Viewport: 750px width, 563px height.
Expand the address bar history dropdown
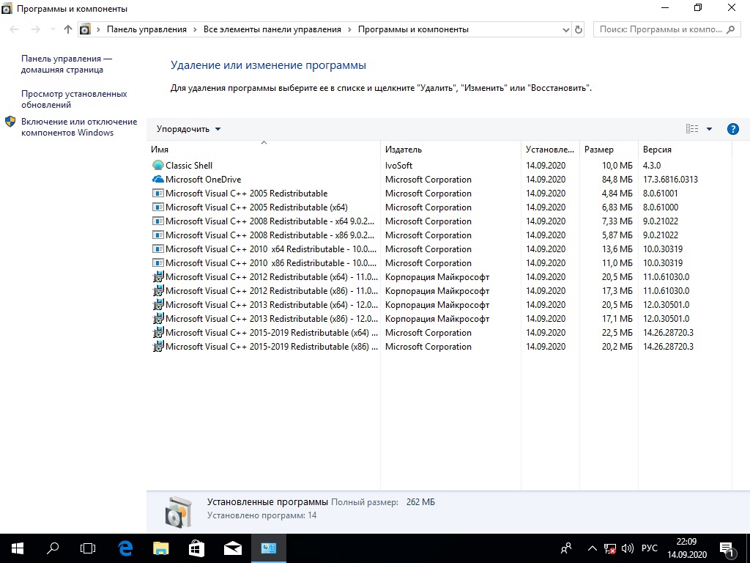pyautogui.click(x=565, y=29)
